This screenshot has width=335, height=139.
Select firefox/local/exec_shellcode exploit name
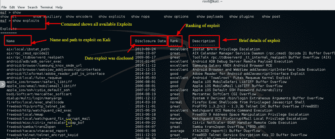pyautogui.click(x=35, y=102)
